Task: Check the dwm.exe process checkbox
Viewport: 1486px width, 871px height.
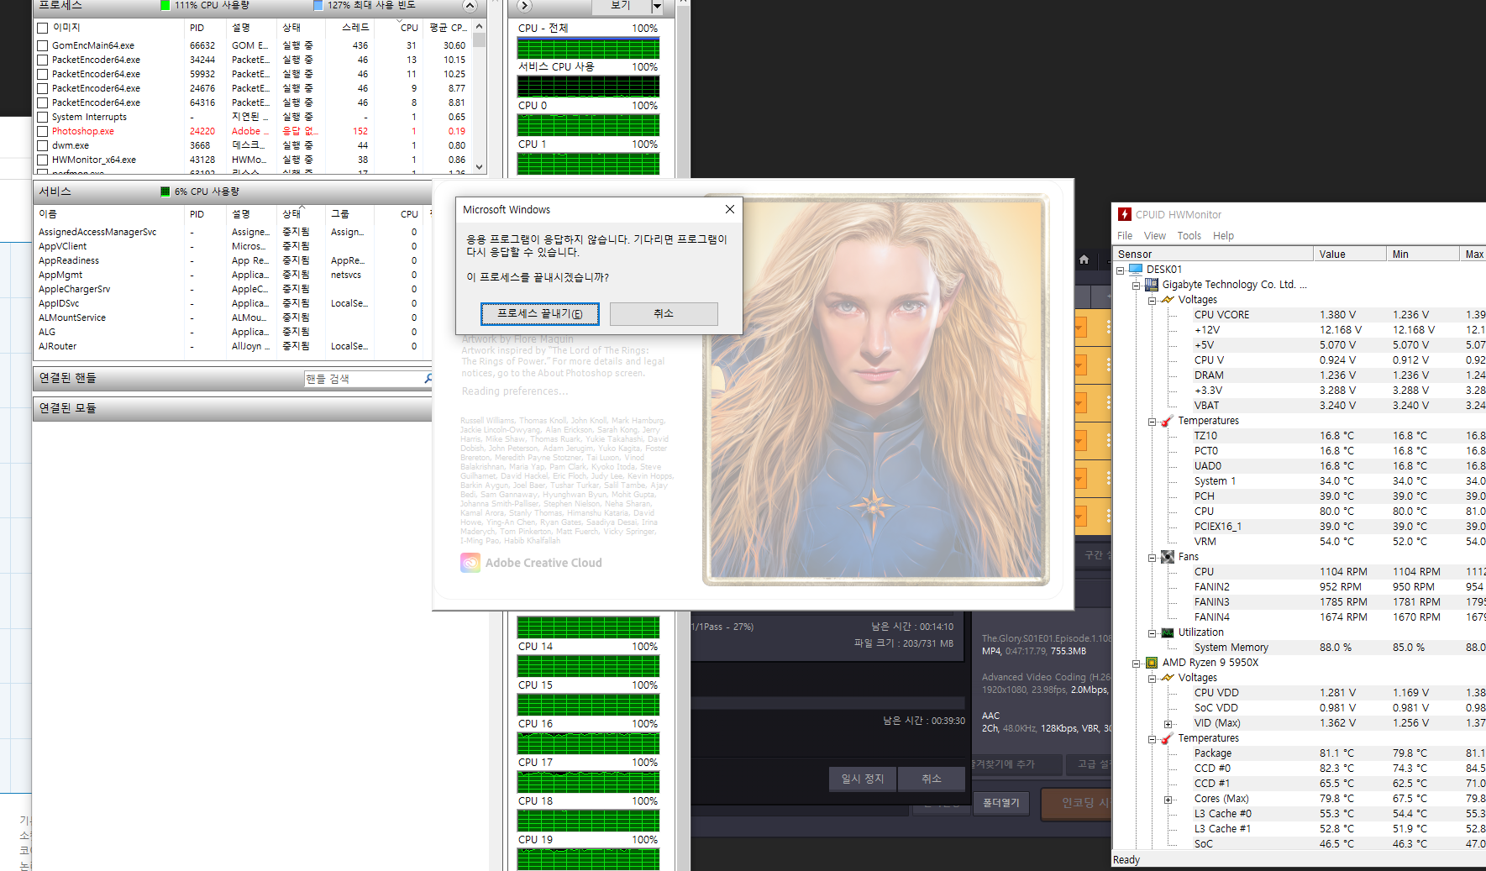Action: [42, 145]
